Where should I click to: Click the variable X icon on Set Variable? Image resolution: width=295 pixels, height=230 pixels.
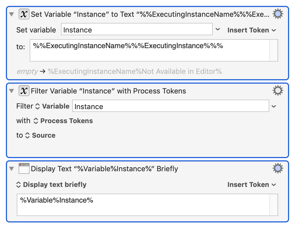[24, 14]
